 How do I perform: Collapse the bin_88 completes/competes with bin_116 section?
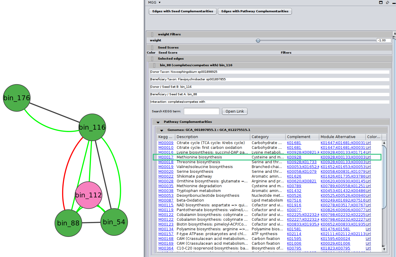click(x=154, y=65)
